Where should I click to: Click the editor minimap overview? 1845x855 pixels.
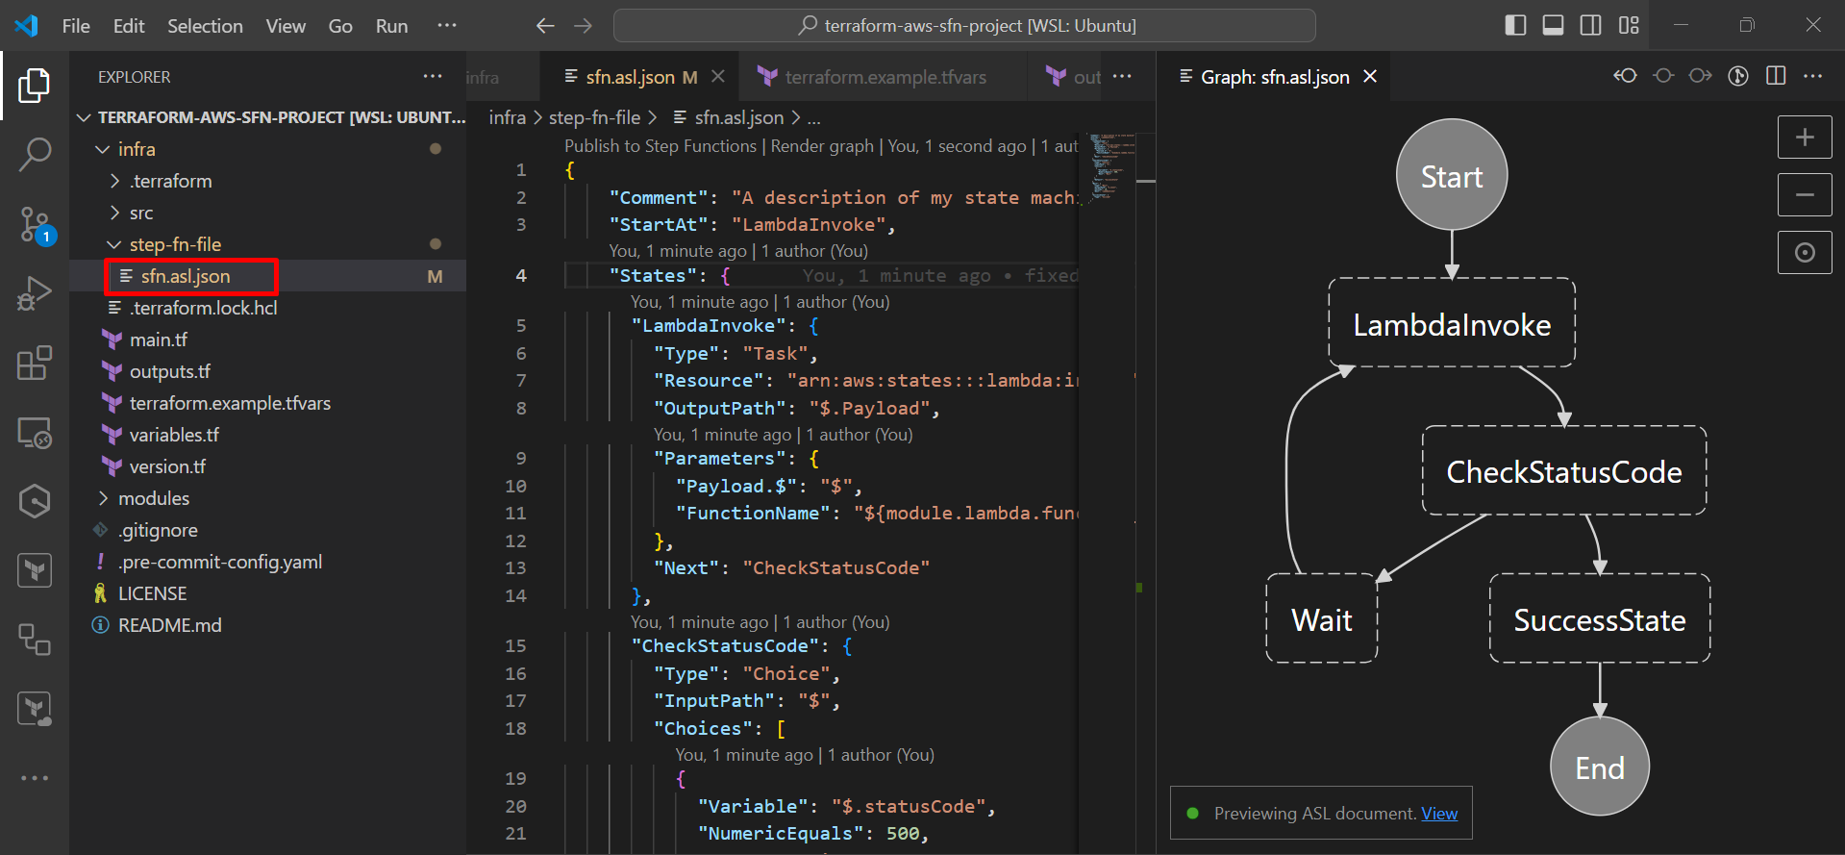pos(1113,168)
